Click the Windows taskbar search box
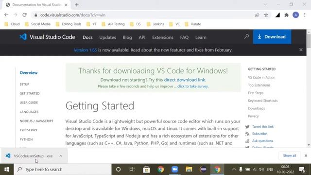The image size is (311, 175). pos(63,170)
